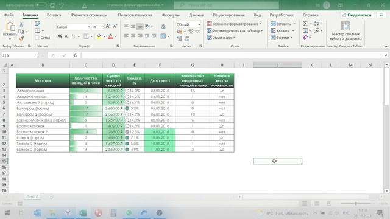Click the Удалить cells button
This screenshot has height=219, width=390.
point(283,31)
